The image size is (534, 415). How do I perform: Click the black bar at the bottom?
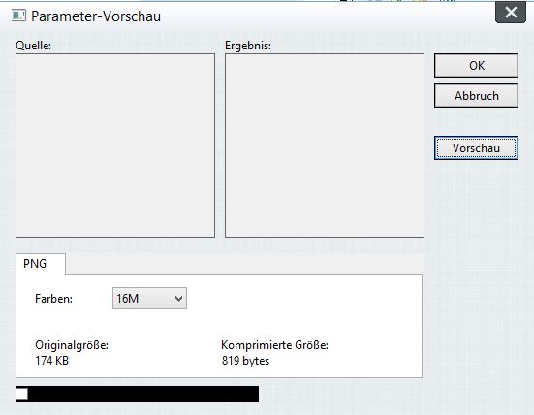[143, 395]
